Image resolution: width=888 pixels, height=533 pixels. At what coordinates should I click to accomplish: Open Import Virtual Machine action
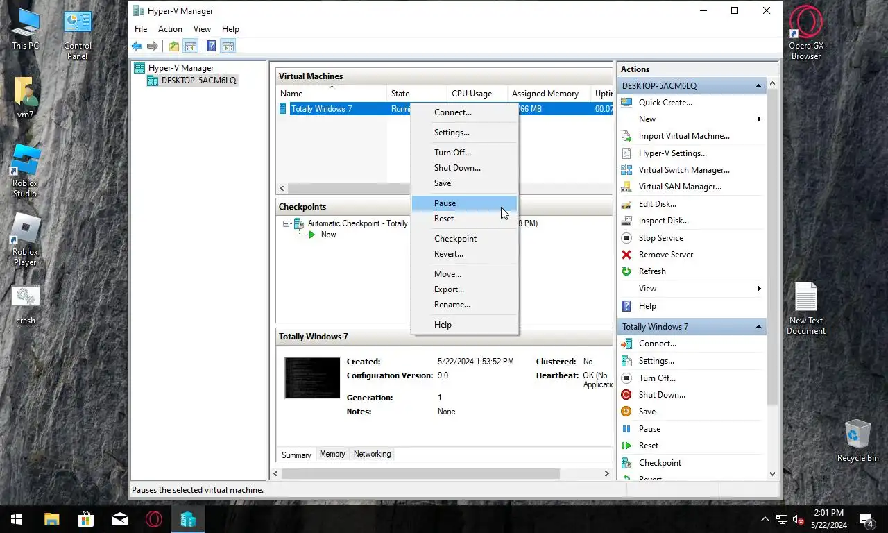pos(684,136)
